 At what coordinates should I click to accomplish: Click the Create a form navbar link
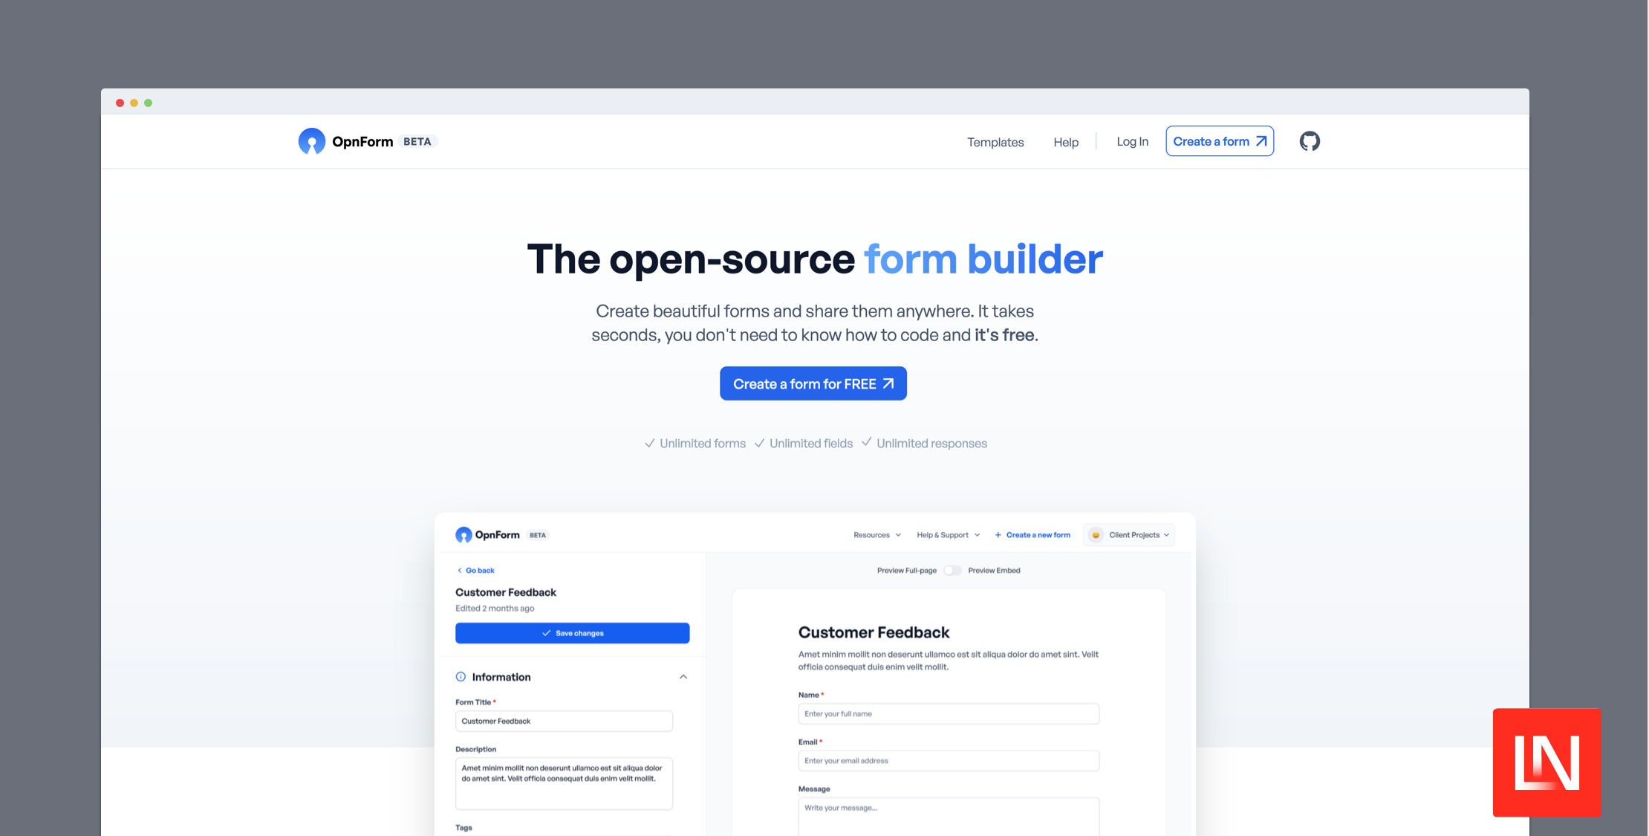coord(1219,140)
